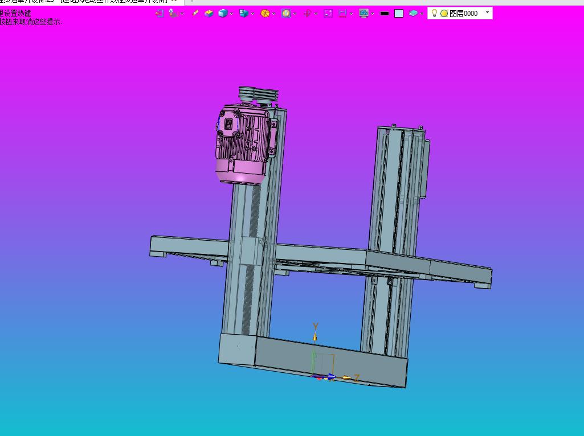The width and height of the screenshot is (584, 436).
Task: Click the pick filter tool icon
Action: point(173,14)
